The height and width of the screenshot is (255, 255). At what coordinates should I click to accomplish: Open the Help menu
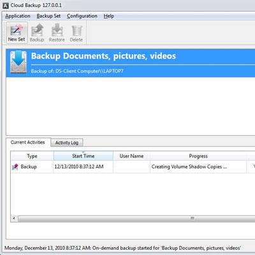pyautogui.click(x=109, y=16)
